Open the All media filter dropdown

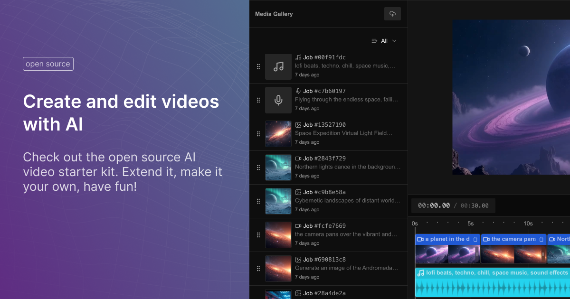[x=386, y=41]
